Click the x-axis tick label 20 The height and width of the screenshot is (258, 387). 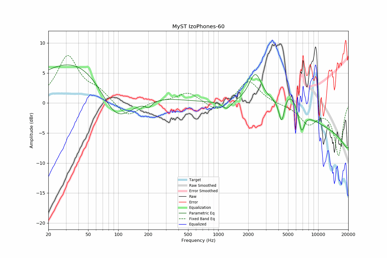tap(48, 234)
